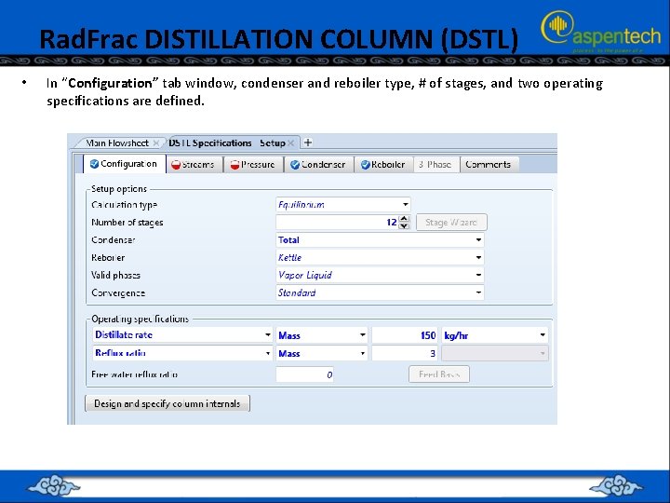Click the Number of stages field
The image size is (670, 503).
tap(338, 223)
